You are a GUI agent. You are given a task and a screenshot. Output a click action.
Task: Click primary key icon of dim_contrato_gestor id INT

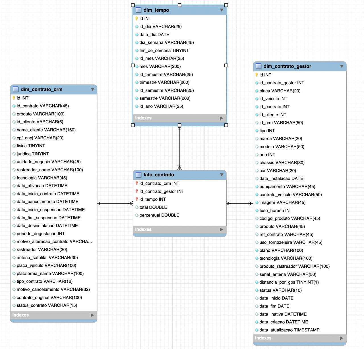point(257,75)
